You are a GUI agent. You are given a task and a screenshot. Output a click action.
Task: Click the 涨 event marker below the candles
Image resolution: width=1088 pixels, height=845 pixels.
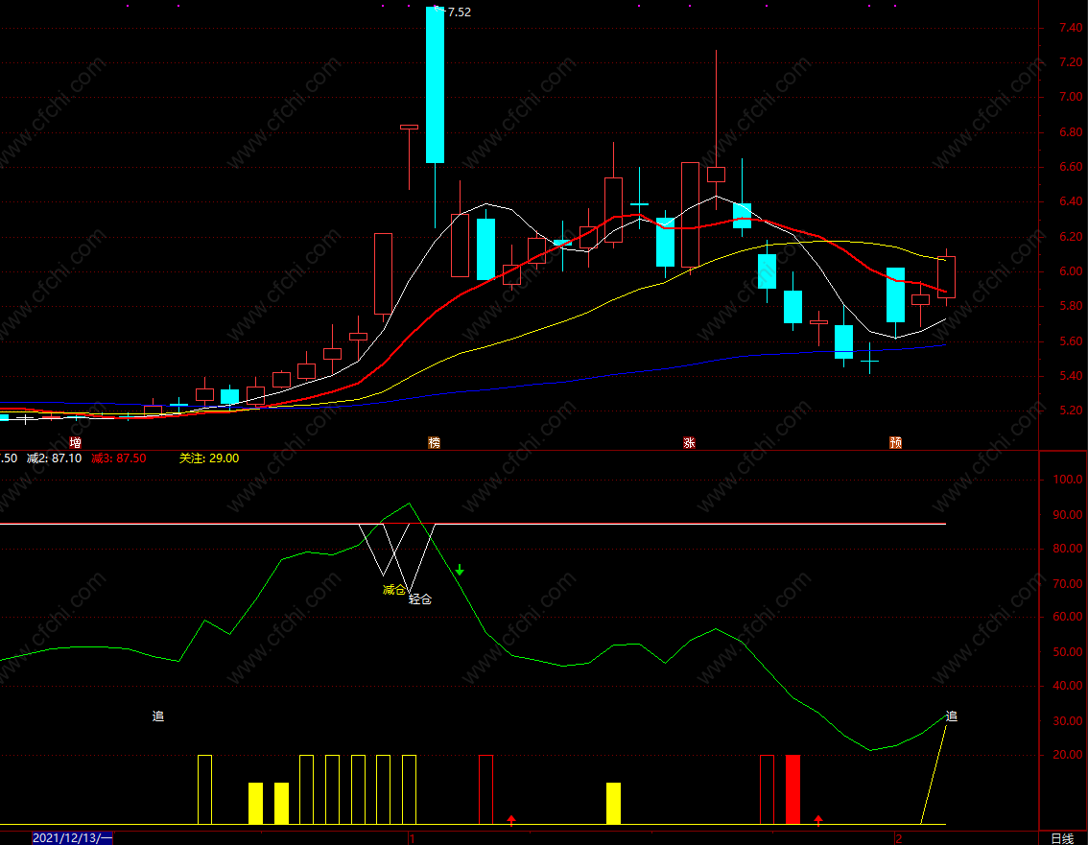[689, 442]
